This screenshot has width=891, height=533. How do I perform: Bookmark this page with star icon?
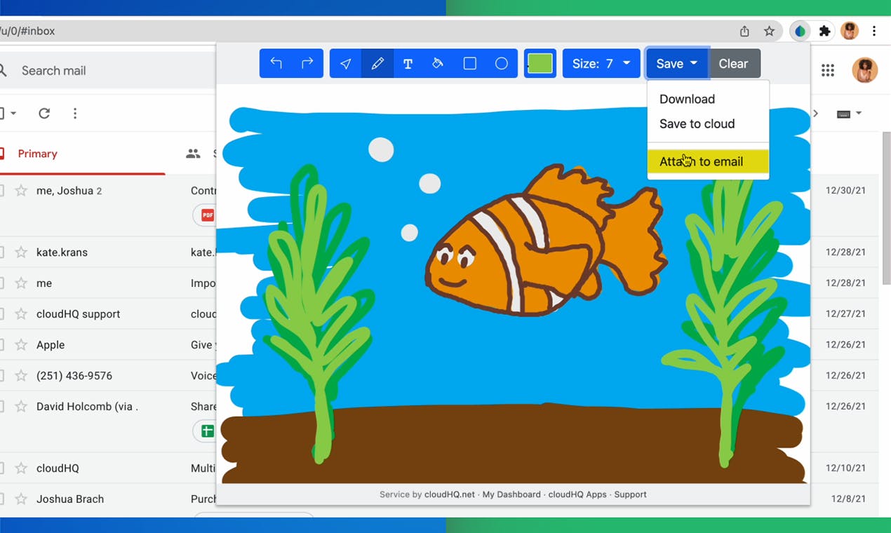point(770,31)
